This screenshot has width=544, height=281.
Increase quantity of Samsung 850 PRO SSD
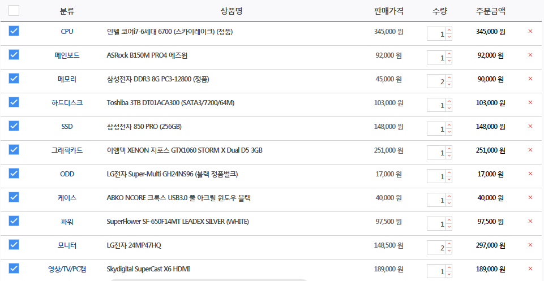(449, 125)
